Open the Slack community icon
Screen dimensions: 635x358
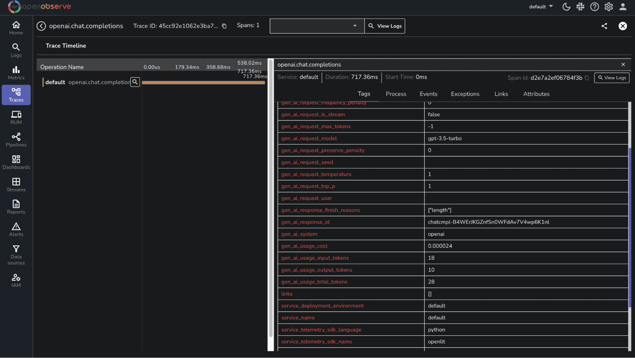[x=580, y=7]
